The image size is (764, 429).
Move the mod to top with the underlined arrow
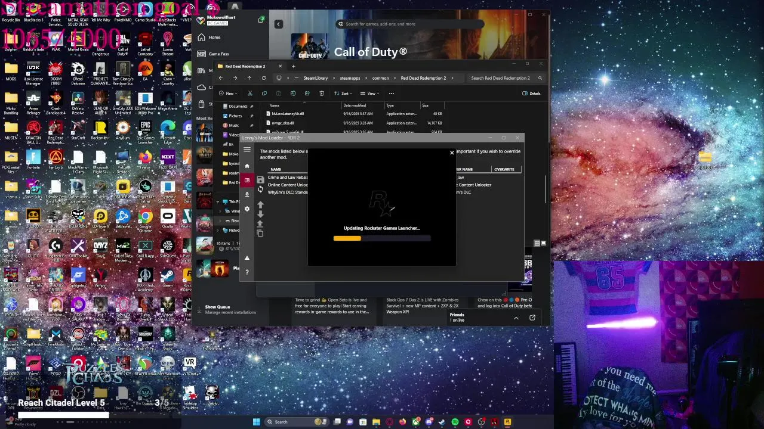[x=260, y=223]
